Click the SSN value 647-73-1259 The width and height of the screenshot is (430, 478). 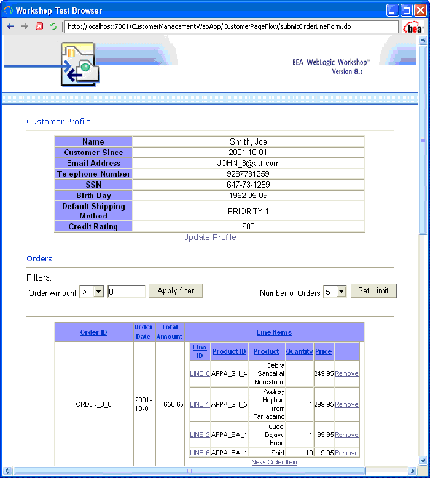pos(248,185)
